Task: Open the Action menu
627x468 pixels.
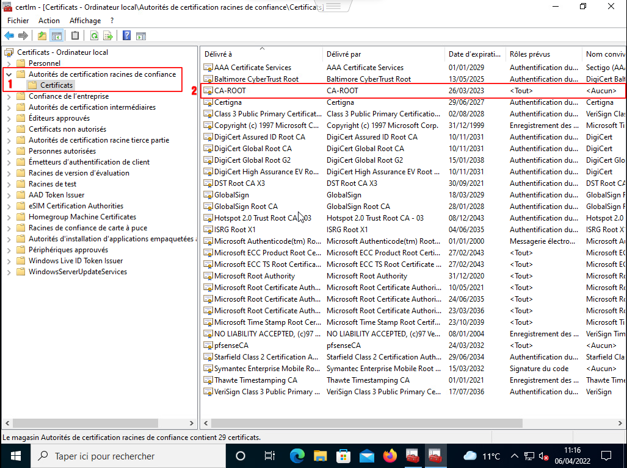Action: tap(49, 21)
